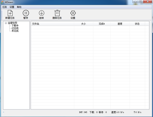Sort by 完成% column header

pyautogui.click(x=102, y=24)
